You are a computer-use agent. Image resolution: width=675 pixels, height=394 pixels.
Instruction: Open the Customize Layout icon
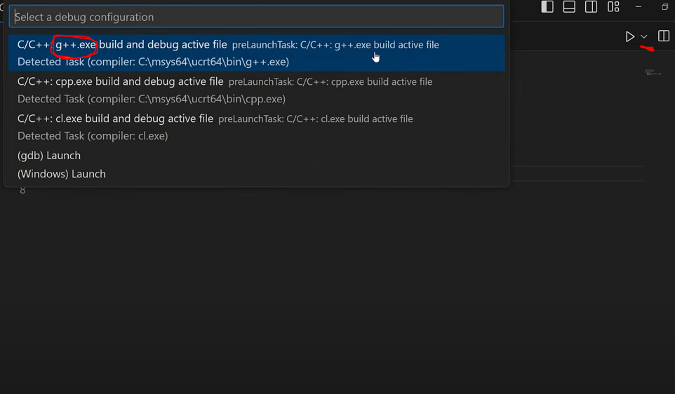pyautogui.click(x=613, y=7)
